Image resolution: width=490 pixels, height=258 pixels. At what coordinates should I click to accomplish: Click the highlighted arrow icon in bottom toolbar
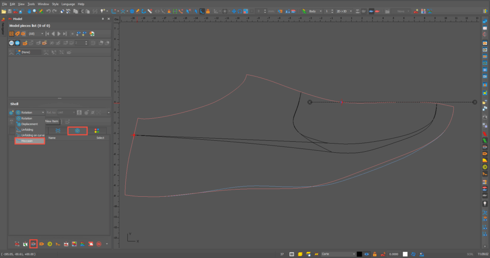33,244
